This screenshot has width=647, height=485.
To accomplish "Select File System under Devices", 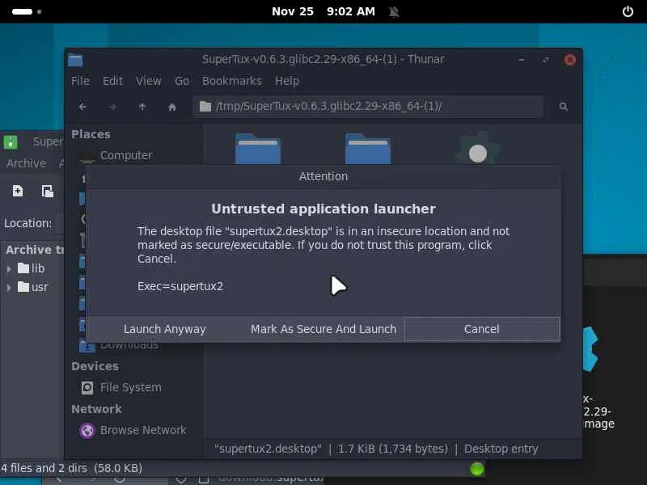I will click(131, 388).
